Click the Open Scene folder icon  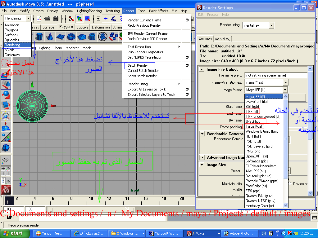[47, 19]
